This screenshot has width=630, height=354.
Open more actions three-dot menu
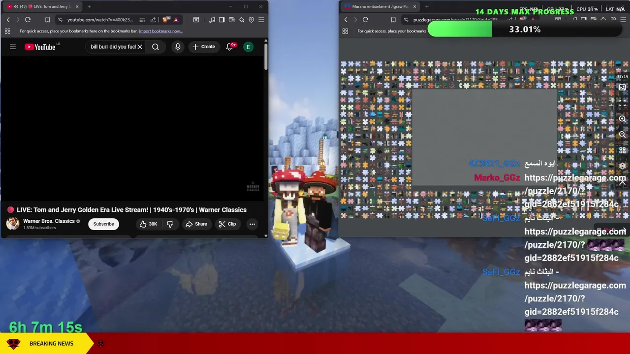(252, 224)
